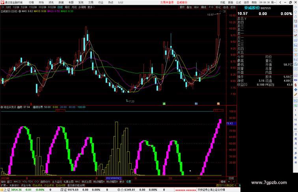Open the 交易 menu
The image size is (298, 192).
click(x=91, y=2)
